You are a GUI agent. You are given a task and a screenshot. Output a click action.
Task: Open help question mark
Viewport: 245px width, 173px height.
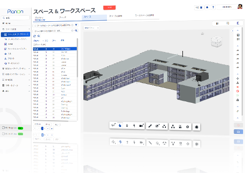(x=213, y=7)
